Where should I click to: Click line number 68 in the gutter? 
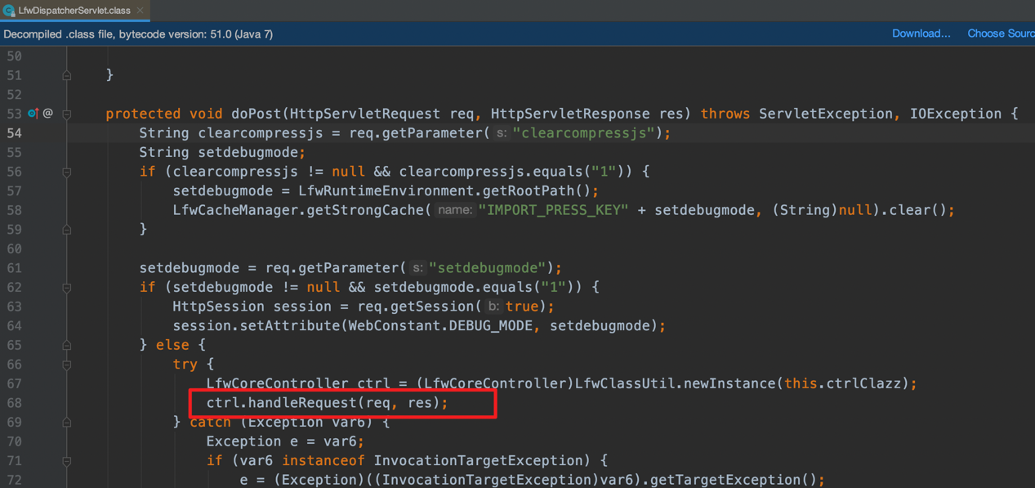pyautogui.click(x=15, y=403)
